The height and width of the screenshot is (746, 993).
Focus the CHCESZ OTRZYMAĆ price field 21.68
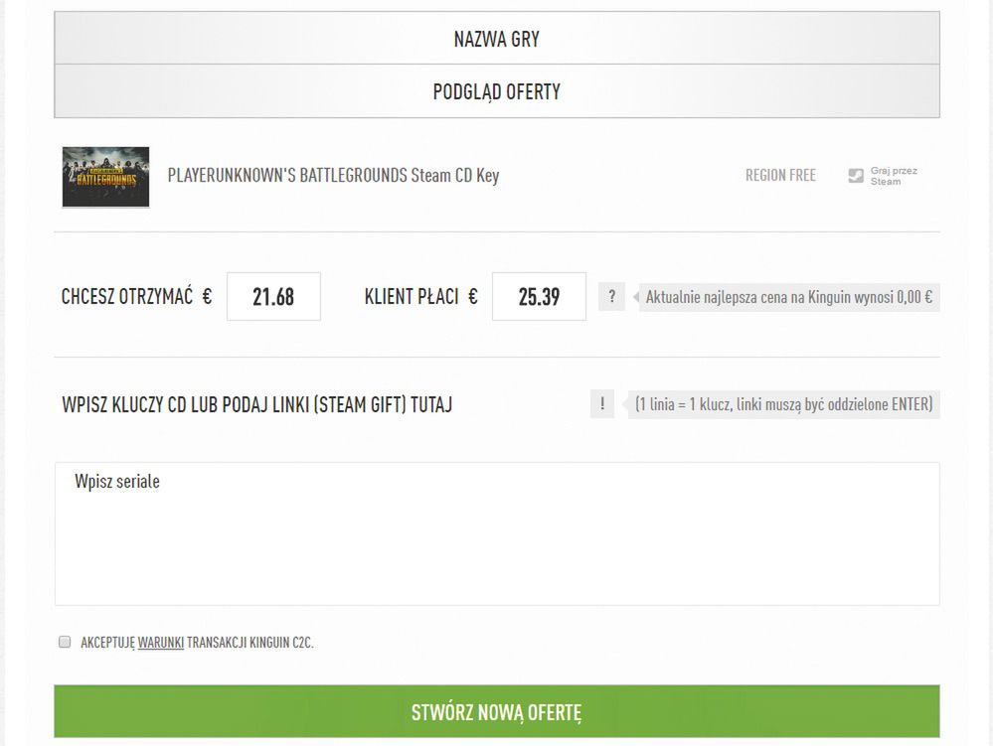click(x=273, y=296)
